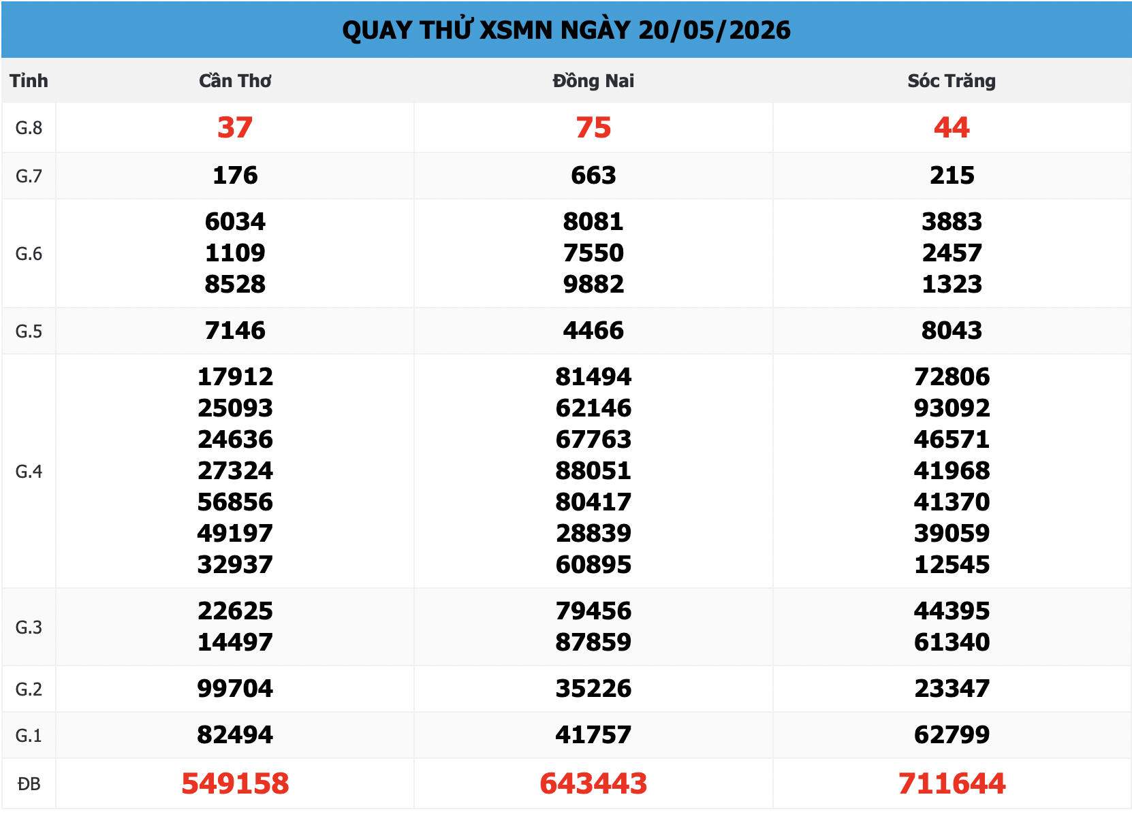1132x814 pixels.
Task: Select G.4 number 17912
Action: [235, 377]
